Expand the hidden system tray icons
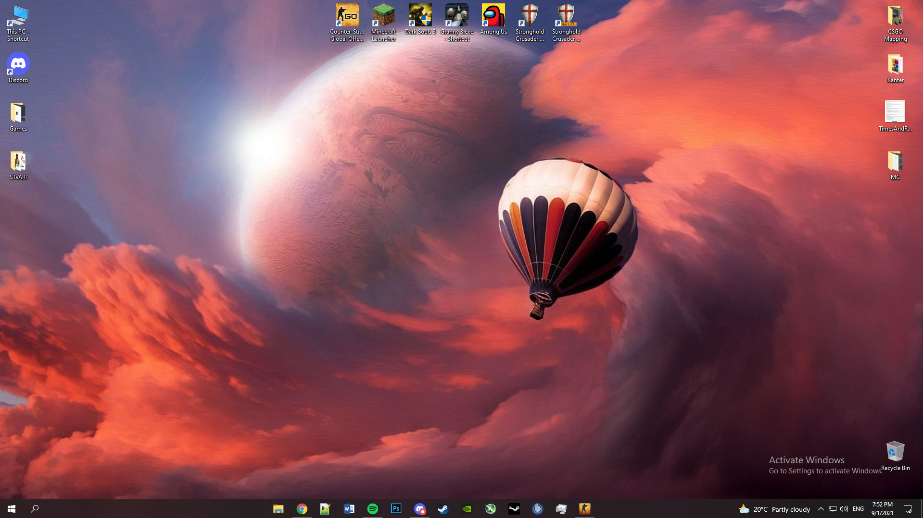The image size is (923, 518). click(821, 509)
